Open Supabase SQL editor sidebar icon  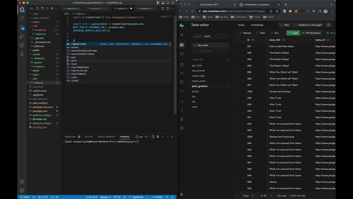tap(181, 54)
